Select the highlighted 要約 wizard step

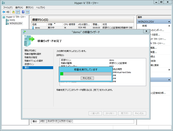pos(38,68)
